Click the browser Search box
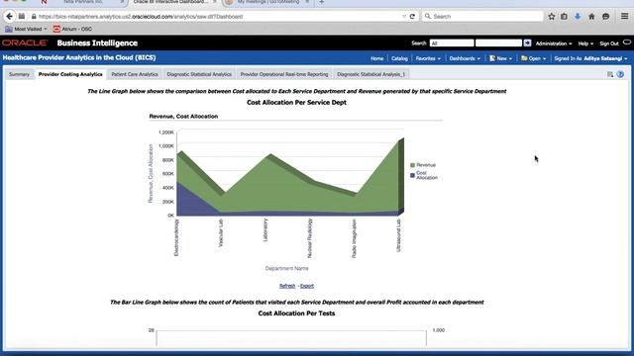Screen dimensions: 634x356 point(482,17)
